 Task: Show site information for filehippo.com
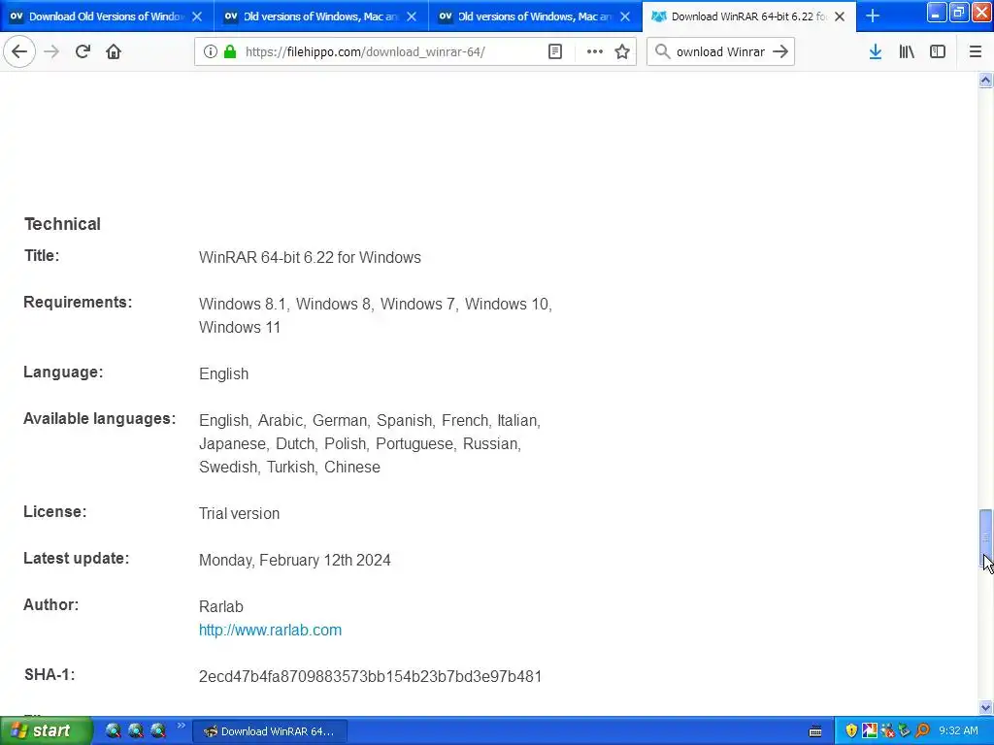pyautogui.click(x=210, y=52)
